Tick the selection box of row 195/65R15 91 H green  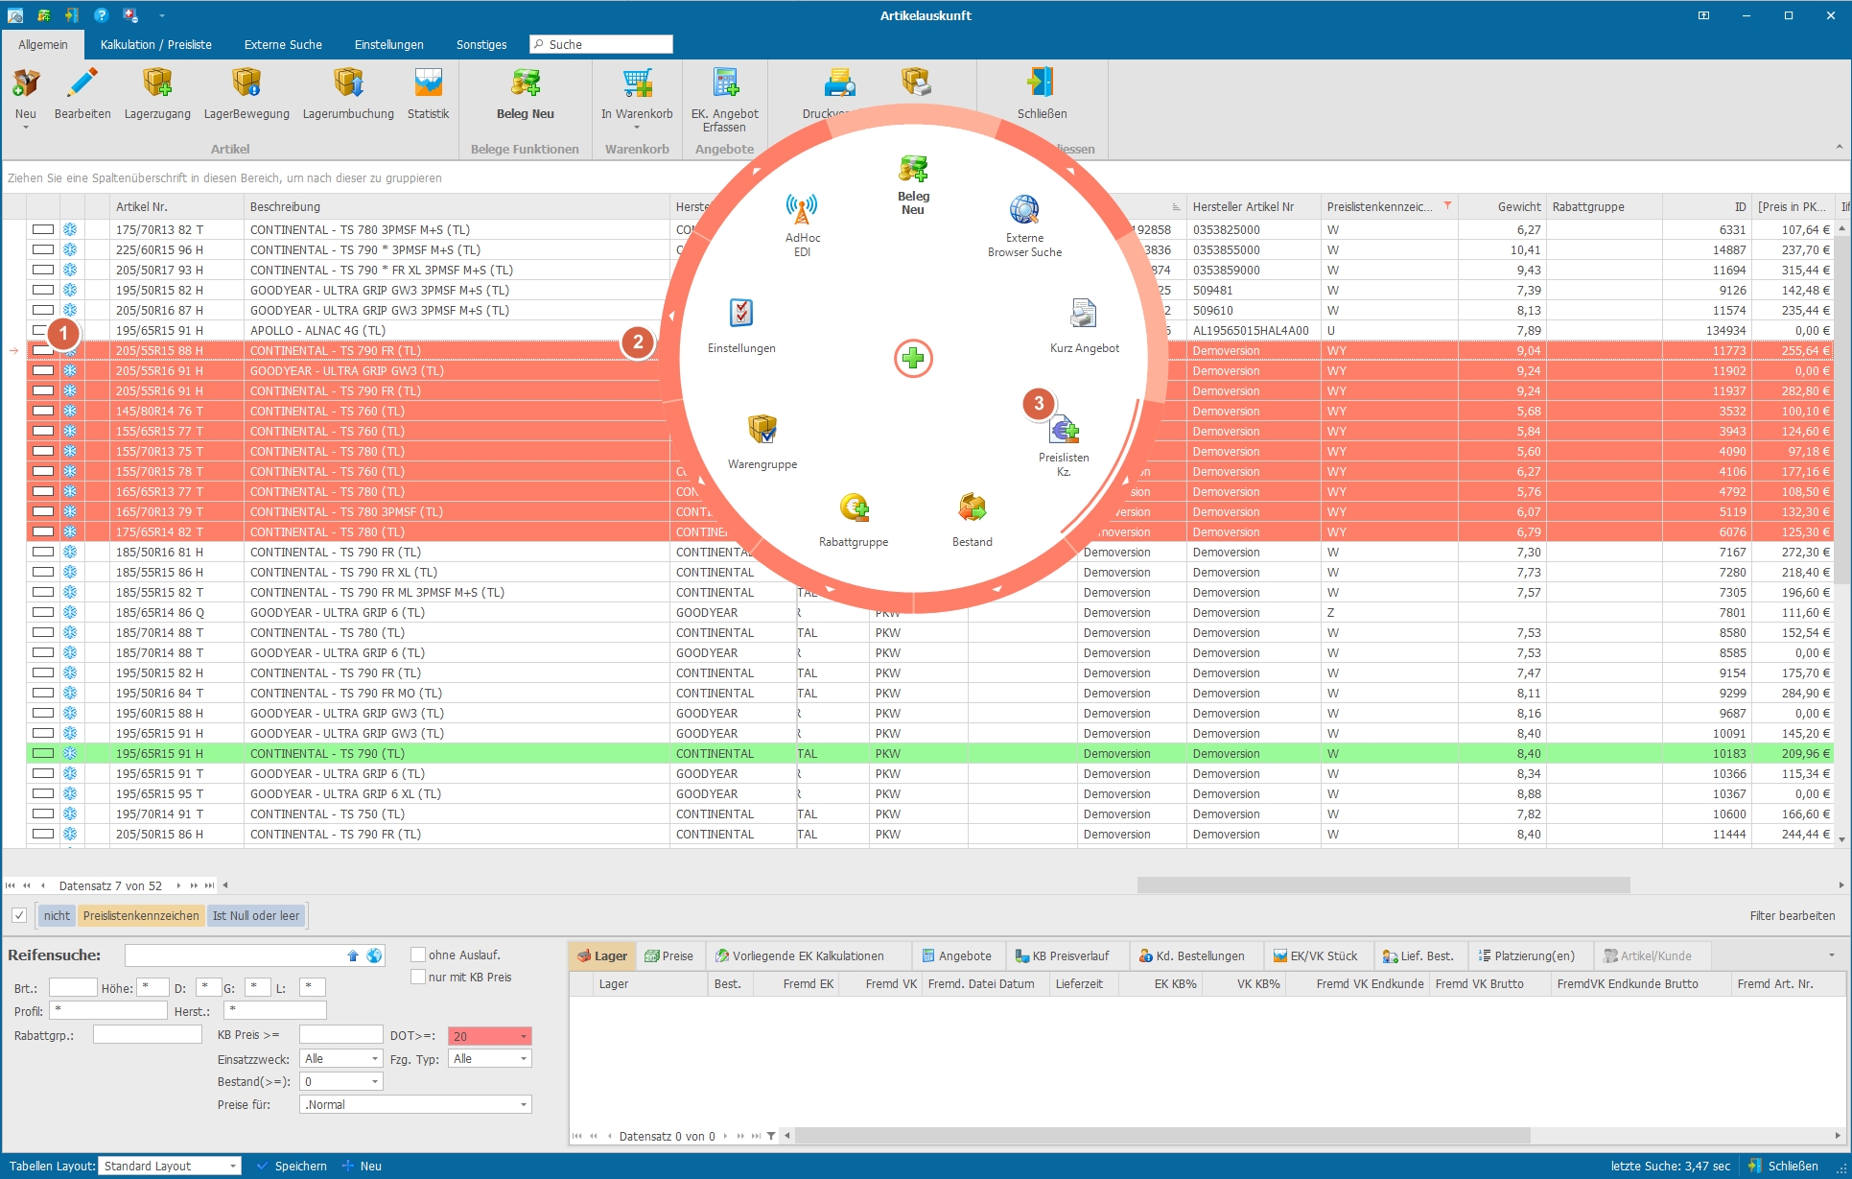(x=43, y=753)
